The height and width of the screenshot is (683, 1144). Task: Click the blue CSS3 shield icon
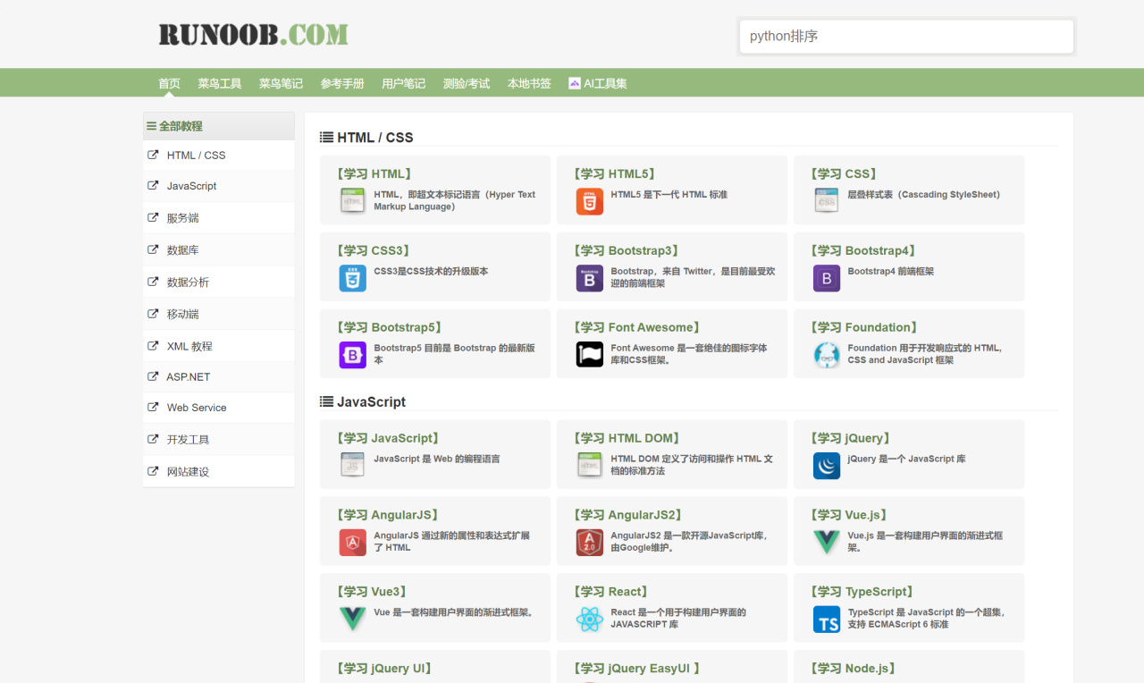point(352,278)
